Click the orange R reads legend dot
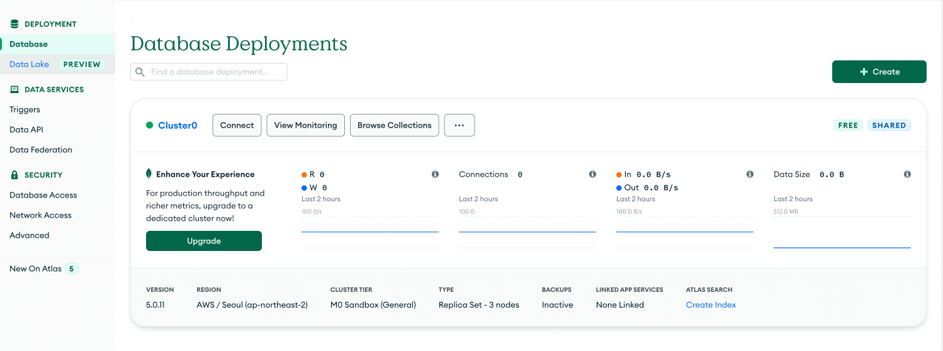Screen dimensions: 943x351 (x=304, y=174)
